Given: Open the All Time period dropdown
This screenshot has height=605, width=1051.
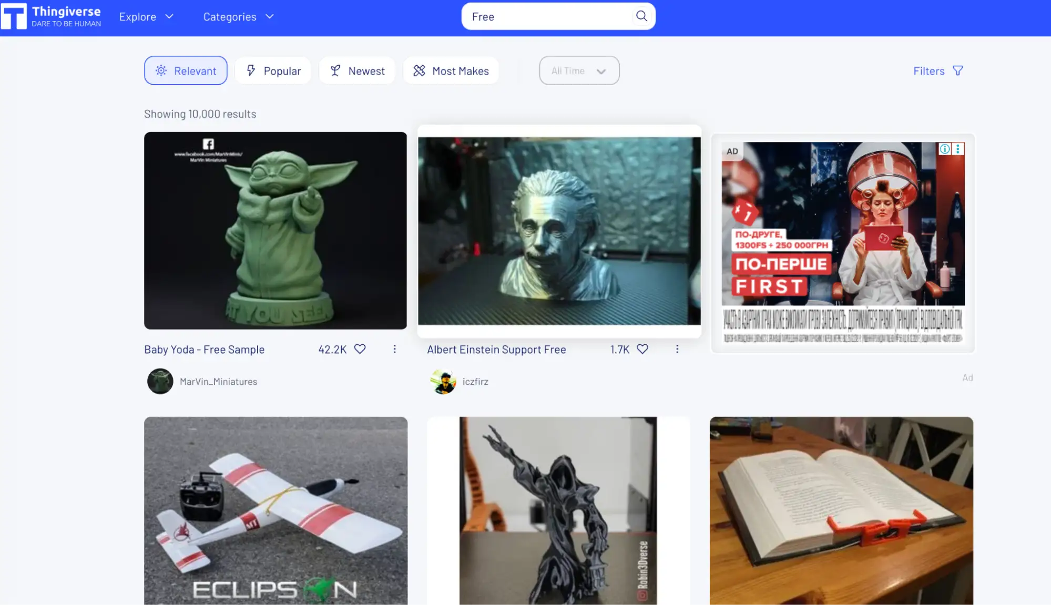Looking at the screenshot, I should click(579, 70).
